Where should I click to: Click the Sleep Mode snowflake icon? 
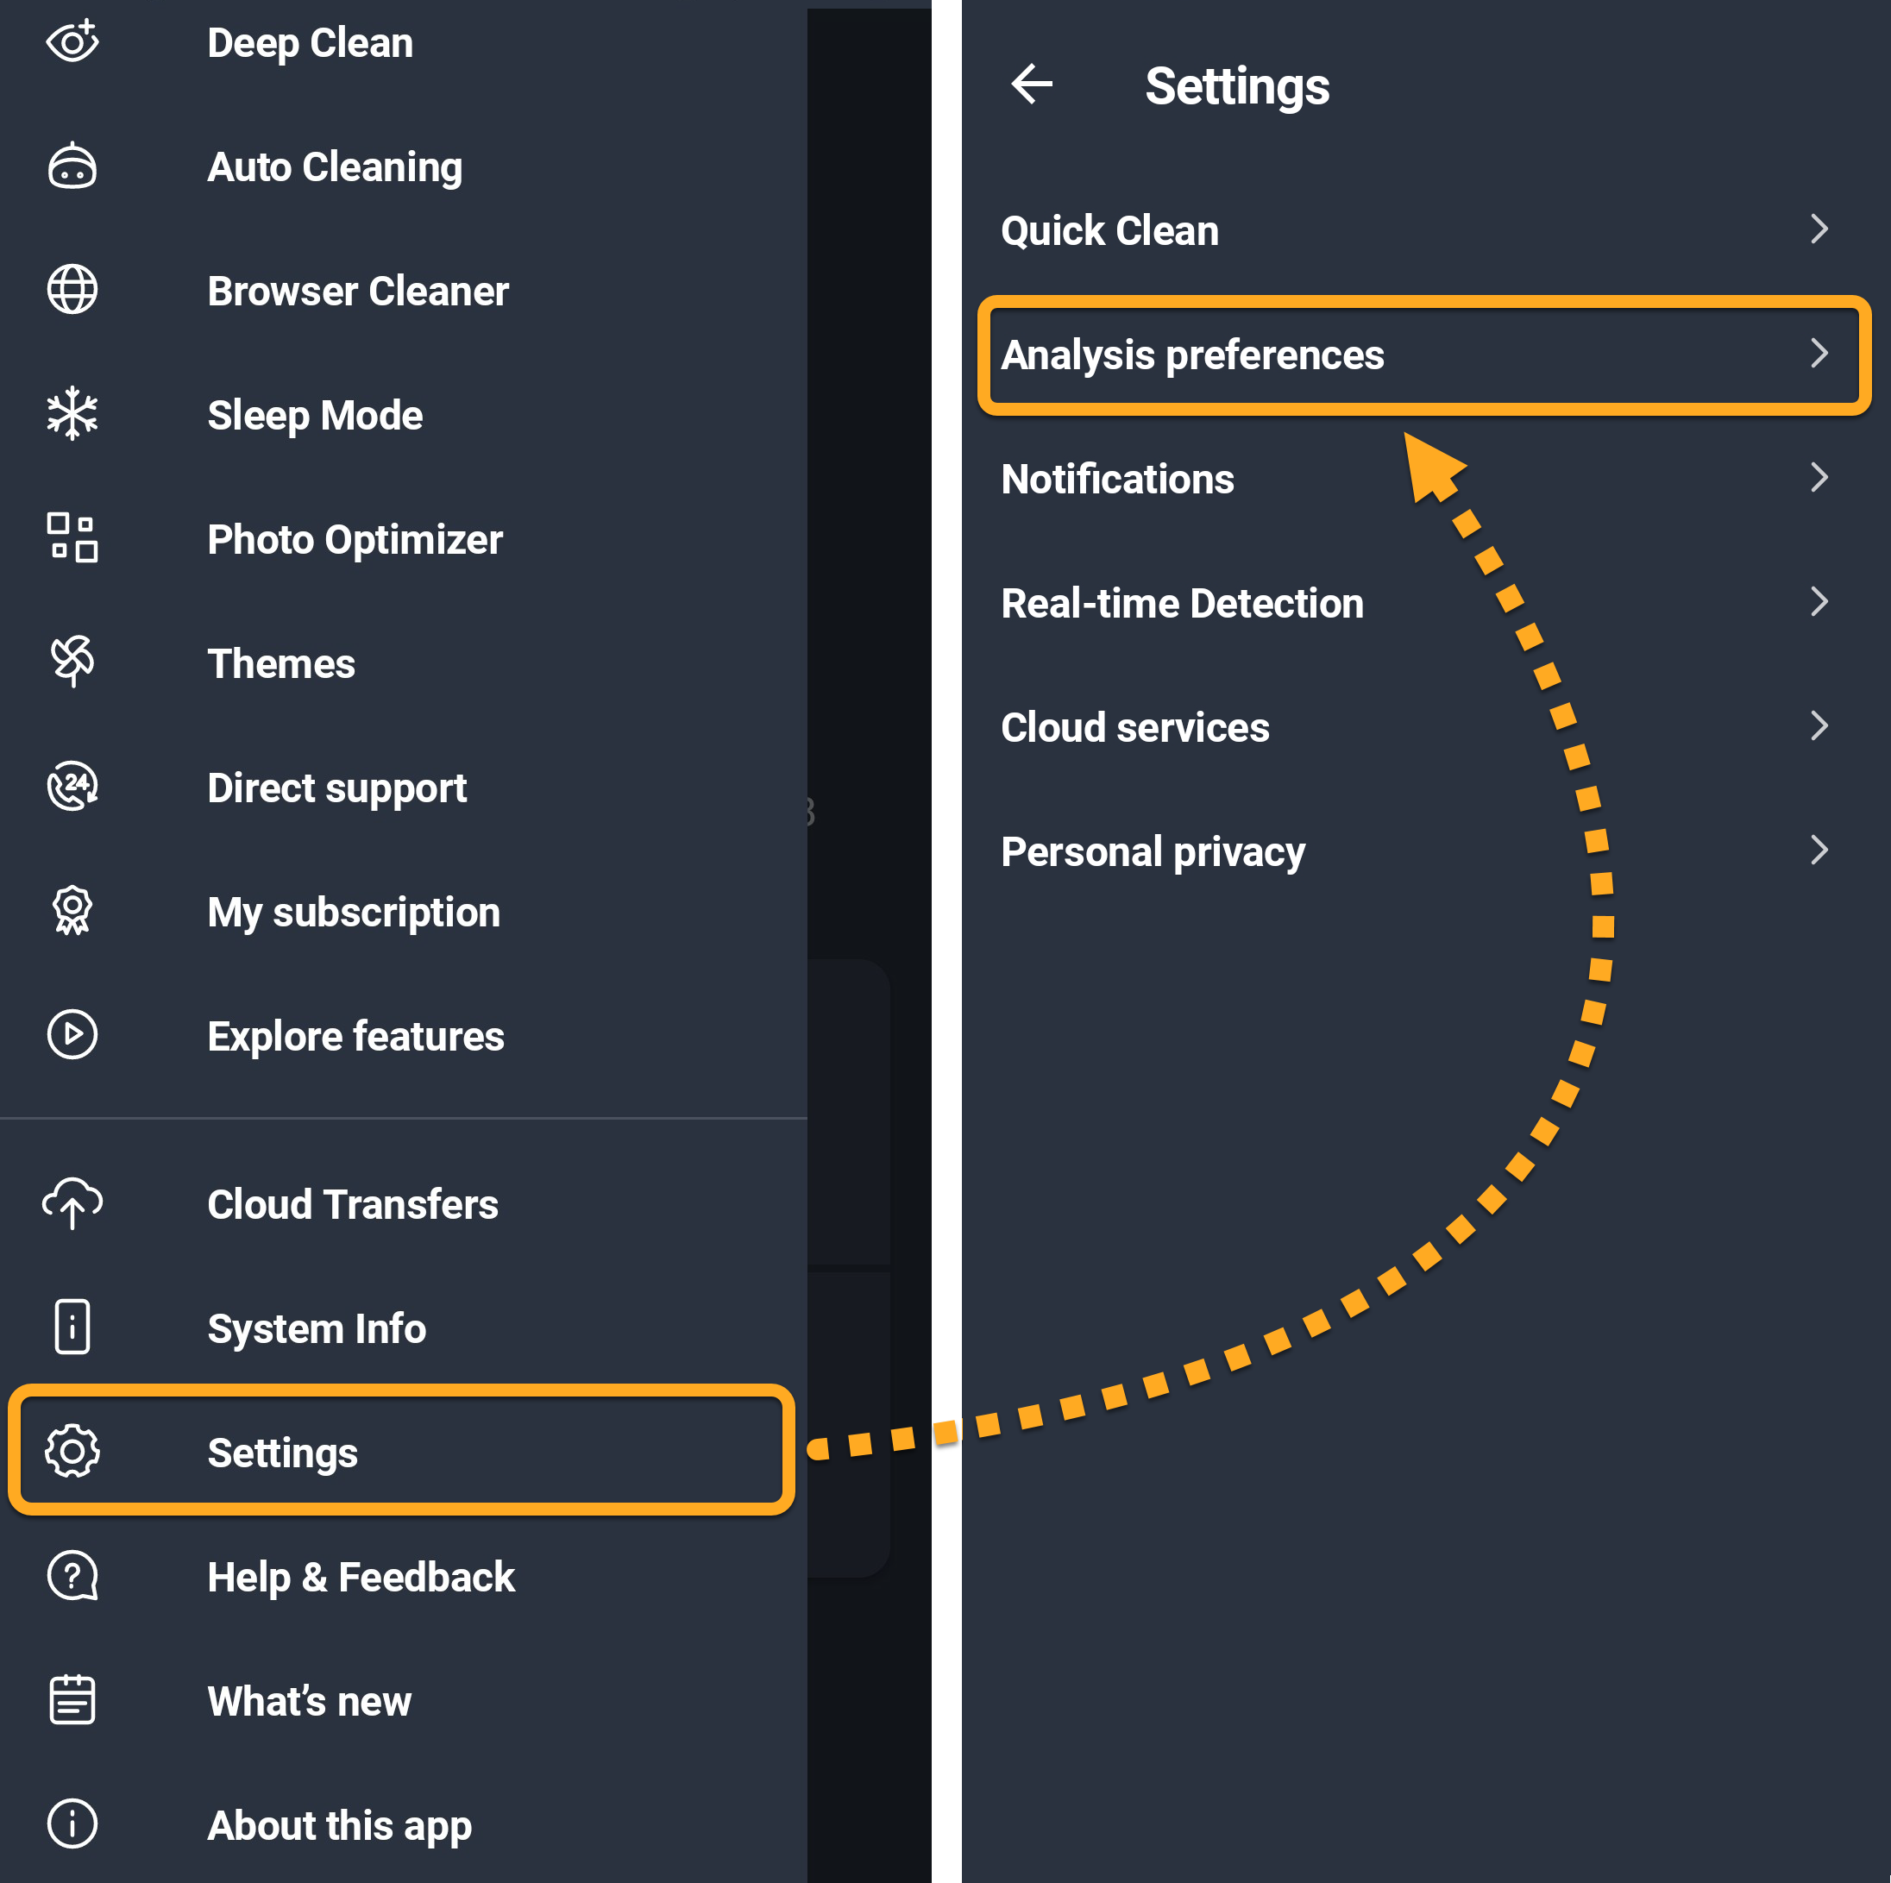coord(72,414)
